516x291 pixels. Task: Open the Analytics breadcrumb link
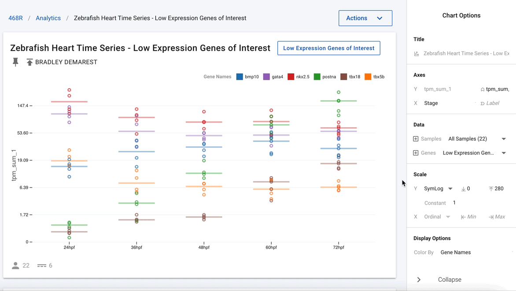(48, 18)
